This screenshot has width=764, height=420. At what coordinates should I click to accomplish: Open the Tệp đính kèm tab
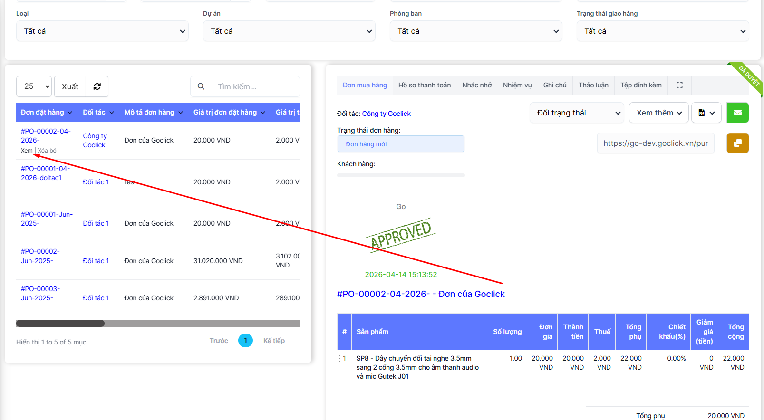[x=640, y=85]
